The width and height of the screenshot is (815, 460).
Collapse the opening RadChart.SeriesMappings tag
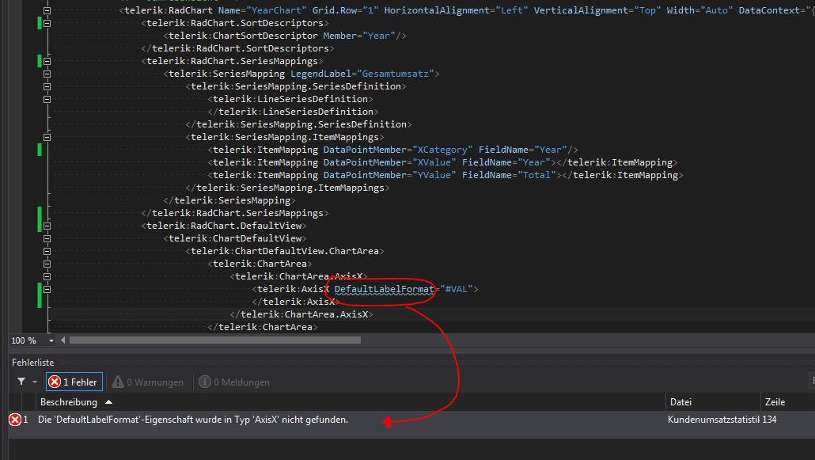click(47, 62)
